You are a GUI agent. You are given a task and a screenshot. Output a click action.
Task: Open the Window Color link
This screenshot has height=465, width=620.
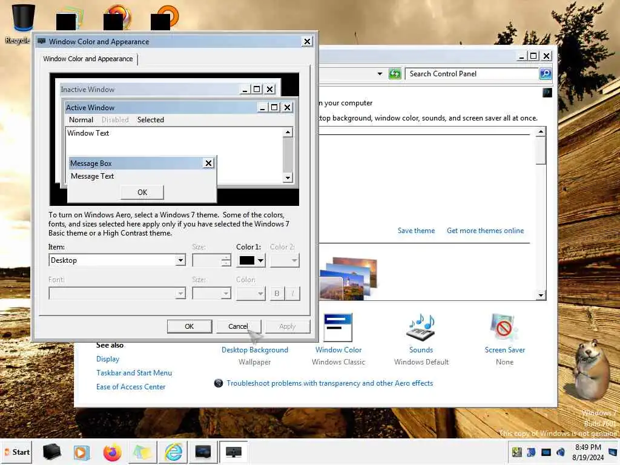click(338, 350)
